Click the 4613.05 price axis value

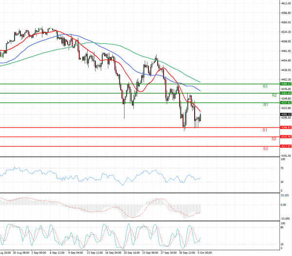pos(286,3)
